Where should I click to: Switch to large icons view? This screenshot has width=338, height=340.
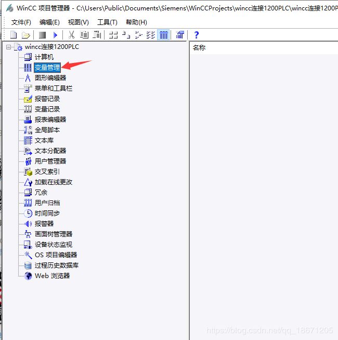point(113,35)
